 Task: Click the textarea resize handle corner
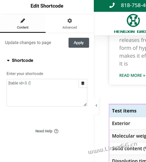[x=85, y=105]
